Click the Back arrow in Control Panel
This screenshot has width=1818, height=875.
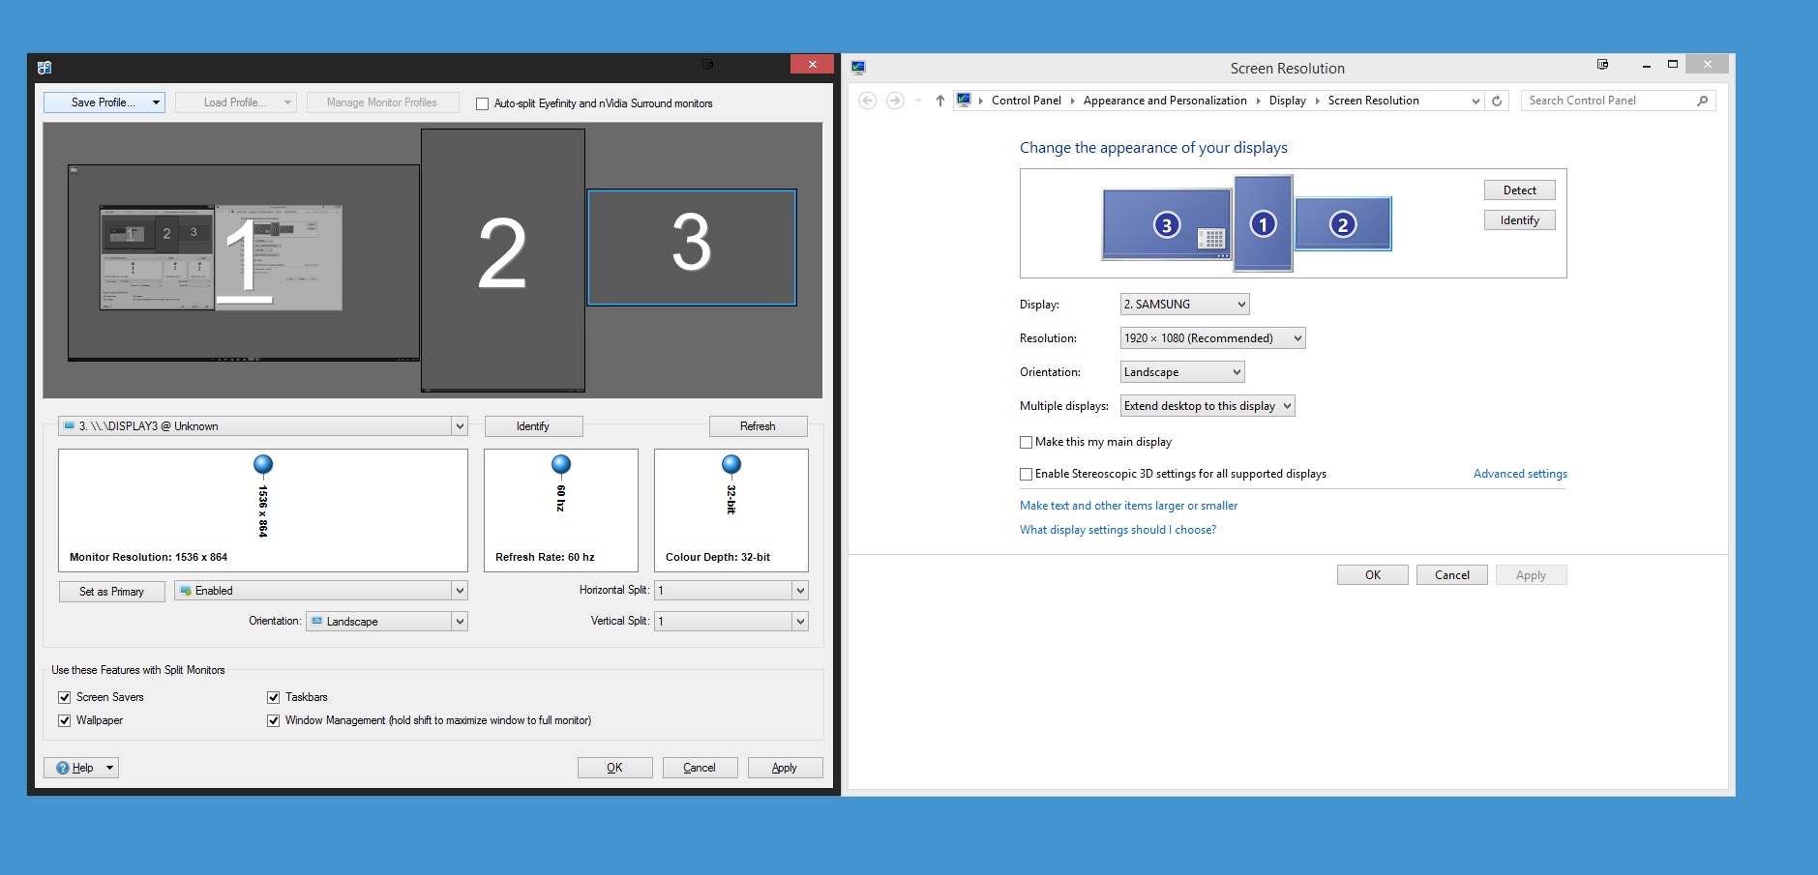click(x=867, y=101)
